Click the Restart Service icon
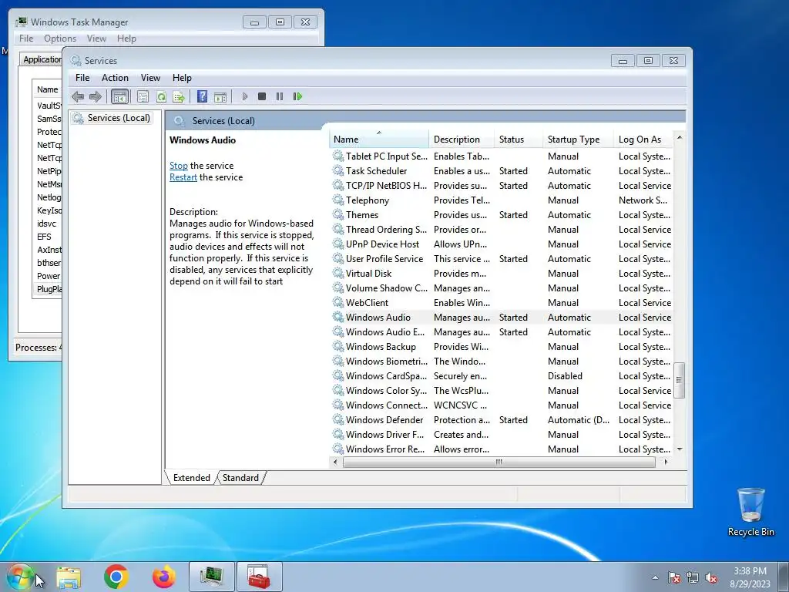Screen dimensions: 789x592 [x=297, y=96]
